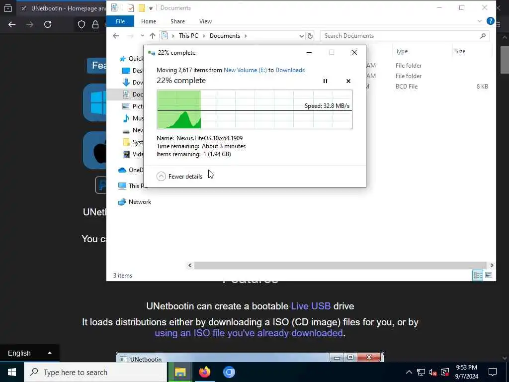Expand address bar history dropdown

click(301, 36)
